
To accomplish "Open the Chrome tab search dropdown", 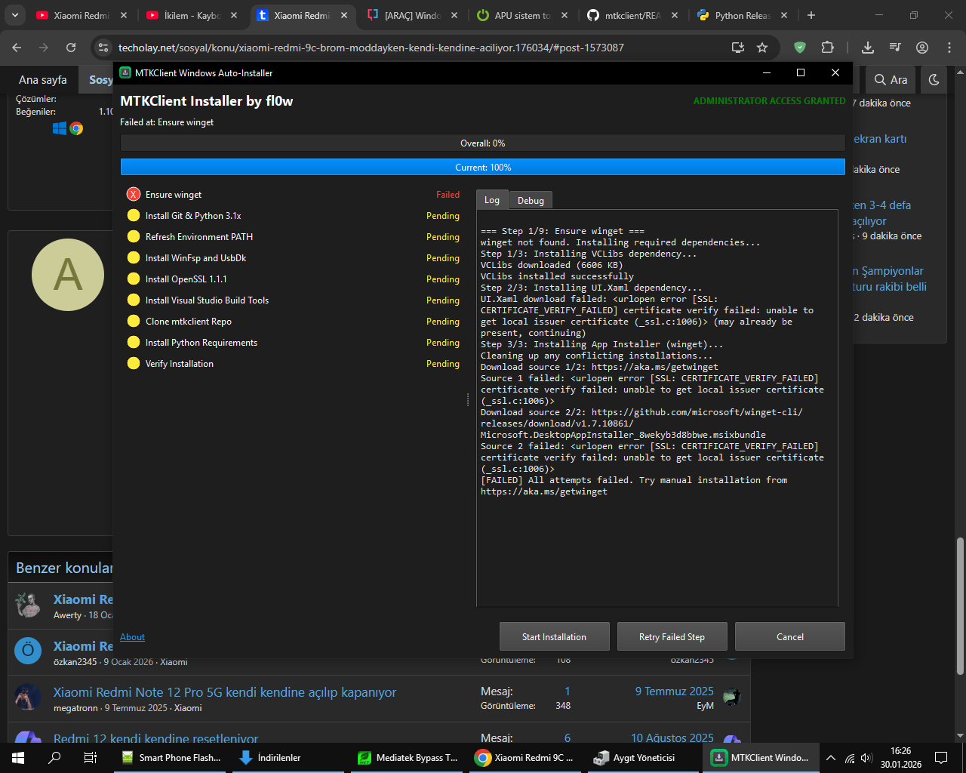I will pyautogui.click(x=15, y=15).
